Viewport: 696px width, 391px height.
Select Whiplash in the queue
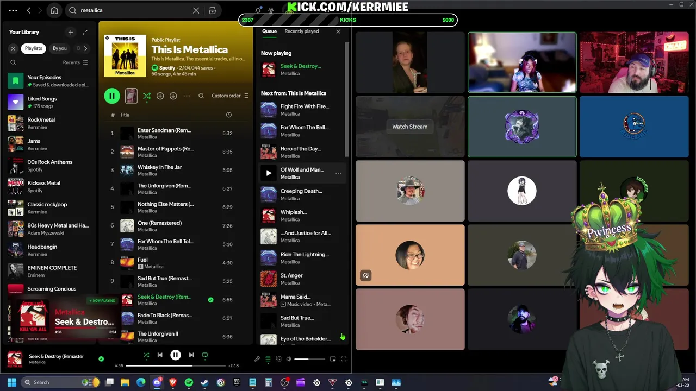302,216
